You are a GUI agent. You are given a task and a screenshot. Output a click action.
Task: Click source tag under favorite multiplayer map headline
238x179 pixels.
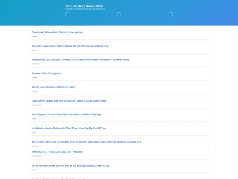coord(34,91)
